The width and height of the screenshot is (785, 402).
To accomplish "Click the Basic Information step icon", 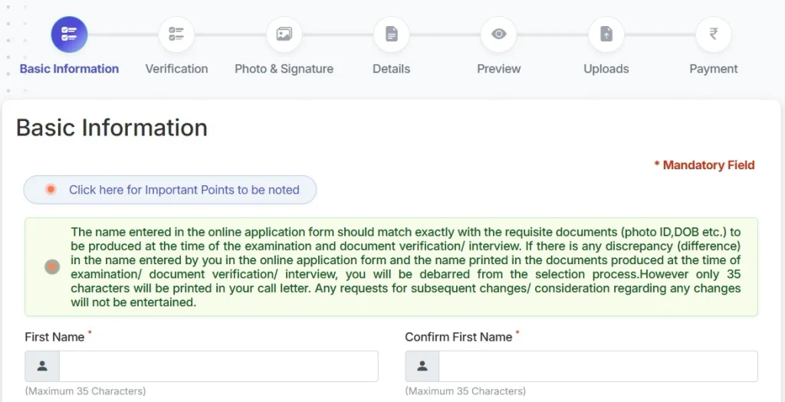I will point(69,34).
